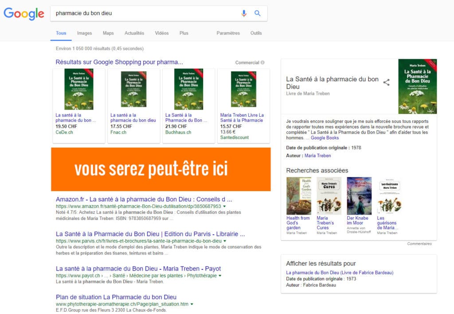Expand the Plus menu
Screen dimensions: 454x314
point(184,33)
